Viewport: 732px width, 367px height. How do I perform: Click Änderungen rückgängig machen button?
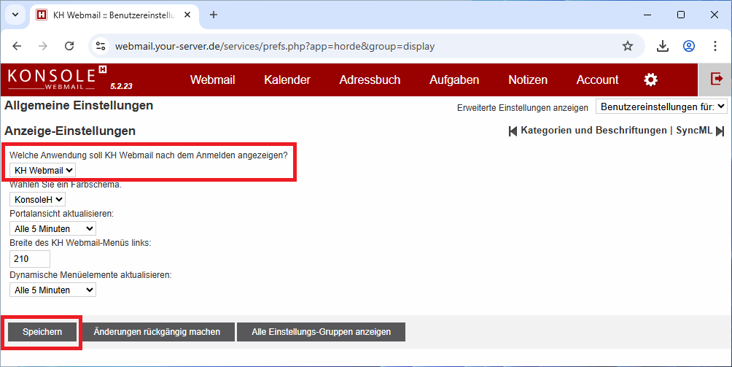[157, 332]
